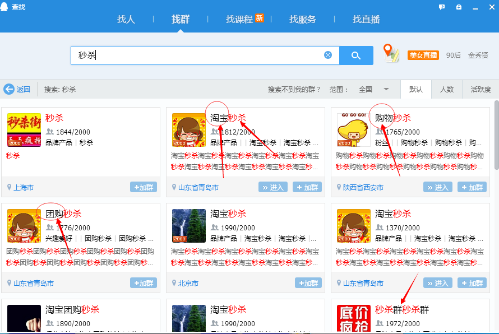Open the fist avatar of 淘宝团购秒杀

(24, 318)
